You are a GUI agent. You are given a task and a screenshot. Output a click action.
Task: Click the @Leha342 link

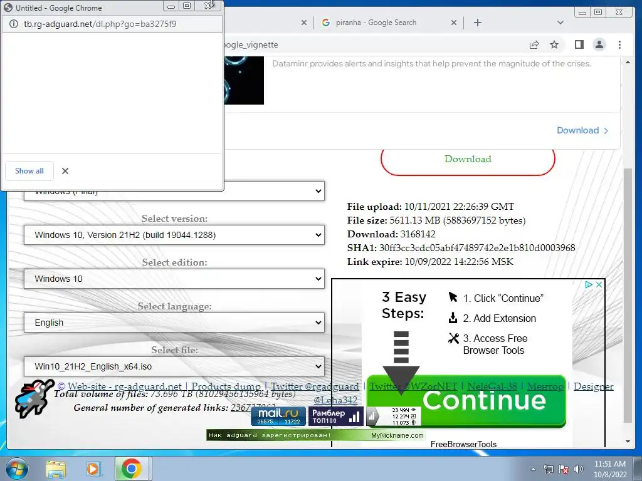(335, 400)
